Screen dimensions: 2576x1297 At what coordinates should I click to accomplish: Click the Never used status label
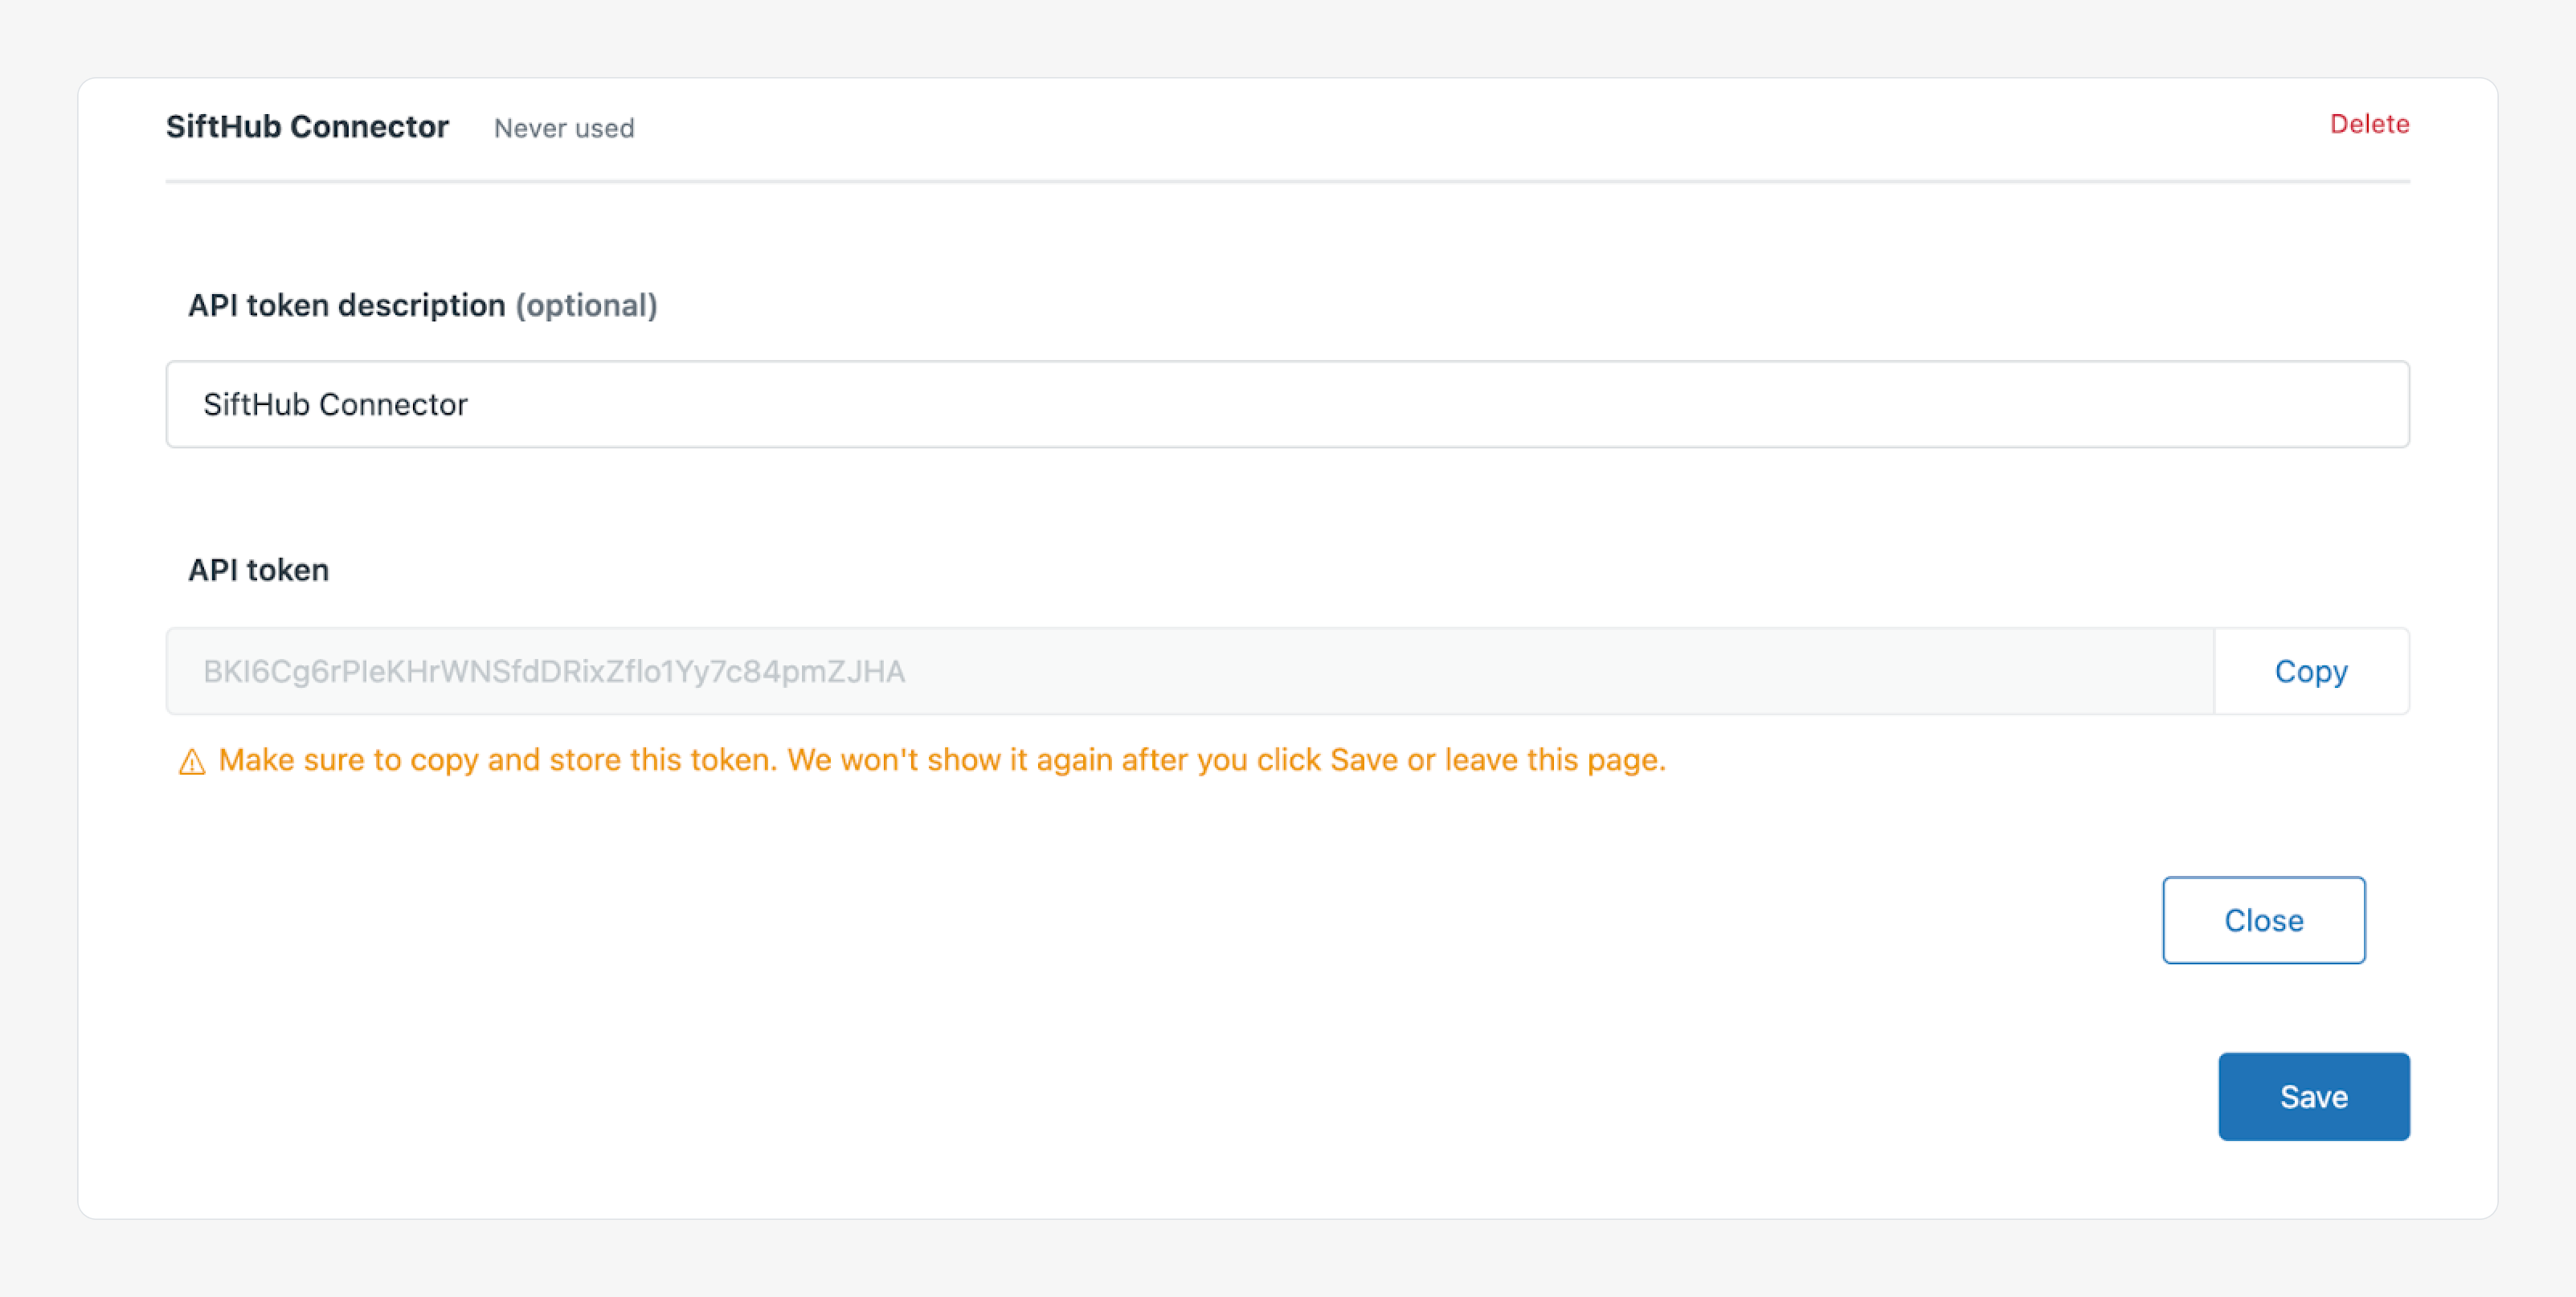(563, 128)
